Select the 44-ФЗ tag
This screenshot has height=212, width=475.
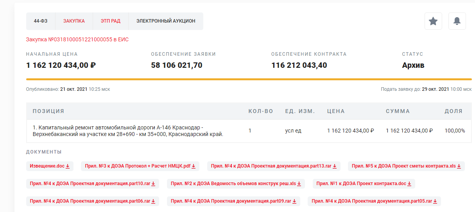coord(41,21)
